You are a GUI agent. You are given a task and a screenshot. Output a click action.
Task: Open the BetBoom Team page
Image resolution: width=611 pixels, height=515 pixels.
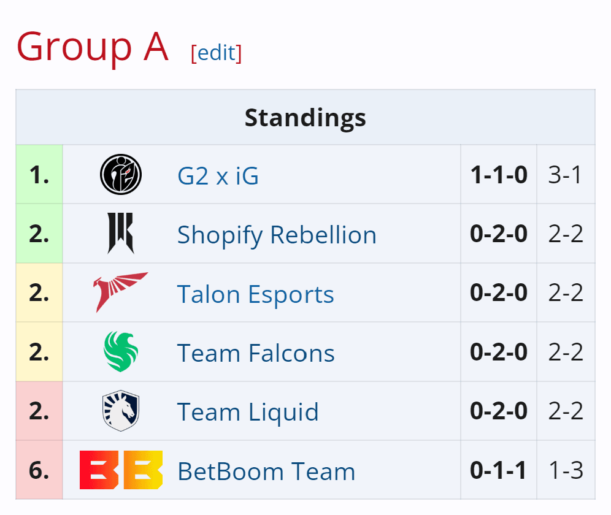(x=266, y=471)
